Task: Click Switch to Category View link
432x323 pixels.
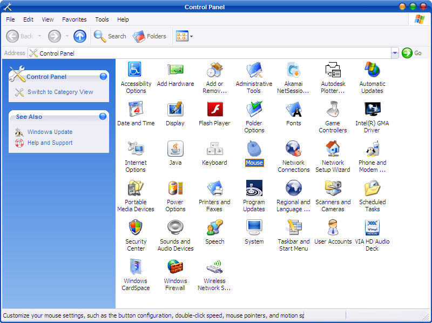Action: pos(60,92)
